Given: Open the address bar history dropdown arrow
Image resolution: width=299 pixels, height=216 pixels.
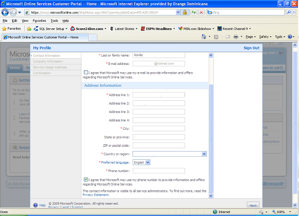Looking at the screenshot, I should 178,13.
